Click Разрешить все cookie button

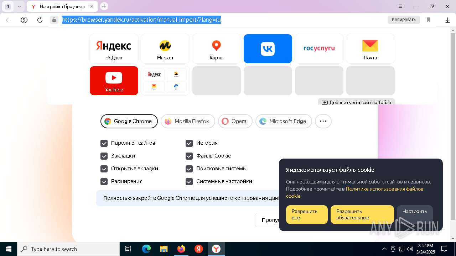[x=307, y=214]
